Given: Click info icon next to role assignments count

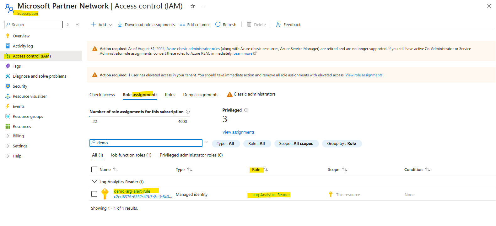Looking at the screenshot, I should tap(188, 112).
